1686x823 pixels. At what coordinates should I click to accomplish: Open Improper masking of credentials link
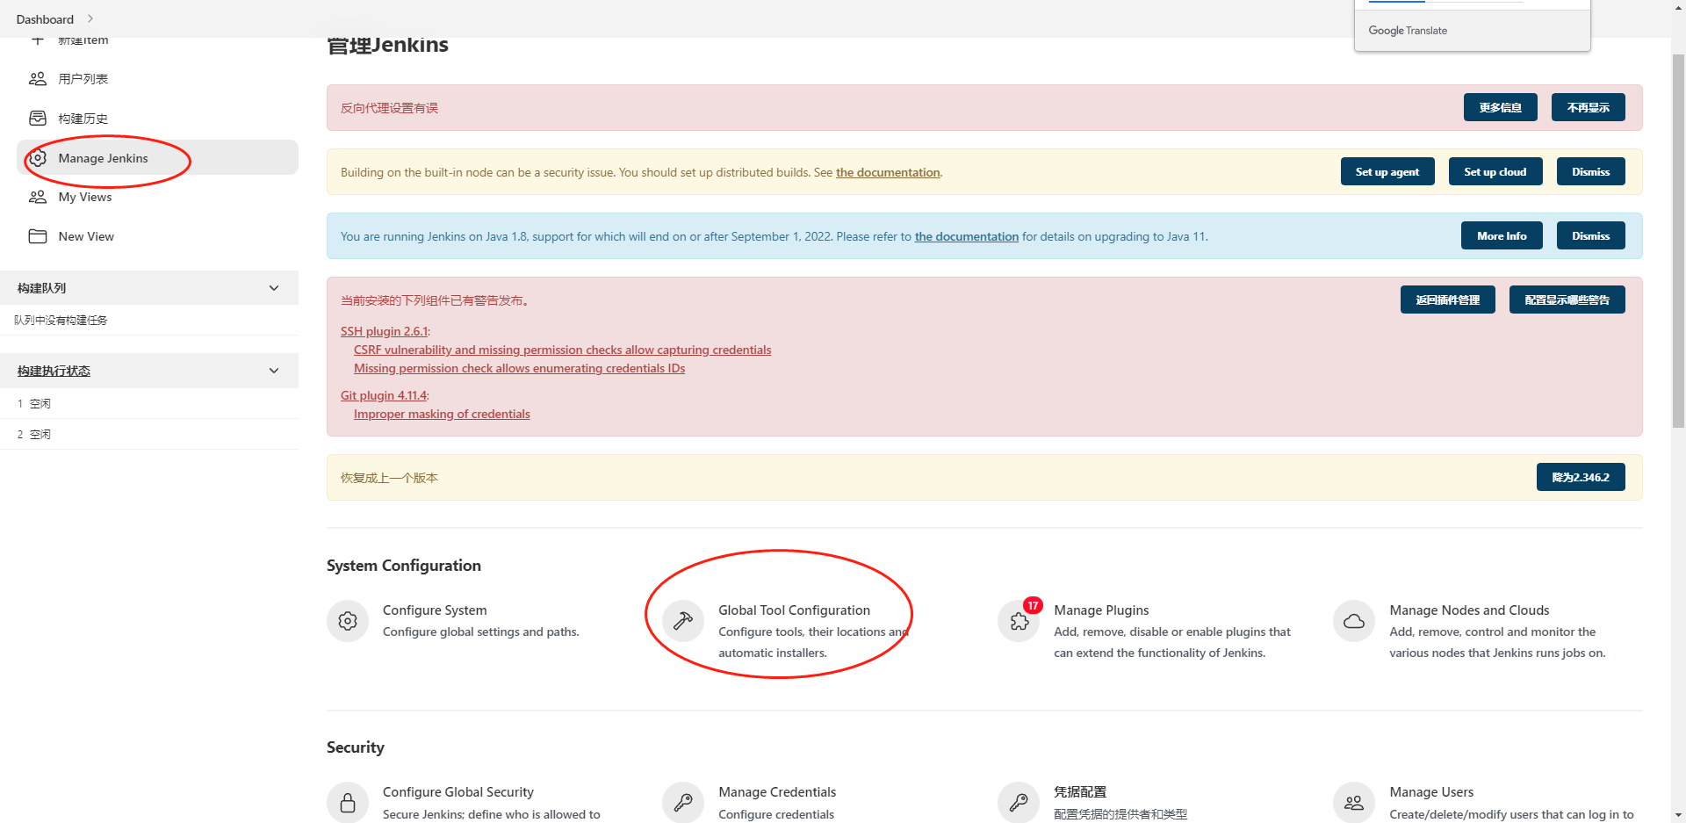(442, 414)
